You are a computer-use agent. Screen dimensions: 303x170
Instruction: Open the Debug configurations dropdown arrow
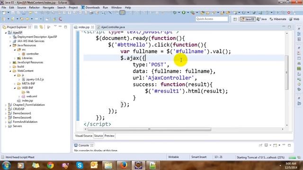179,13
